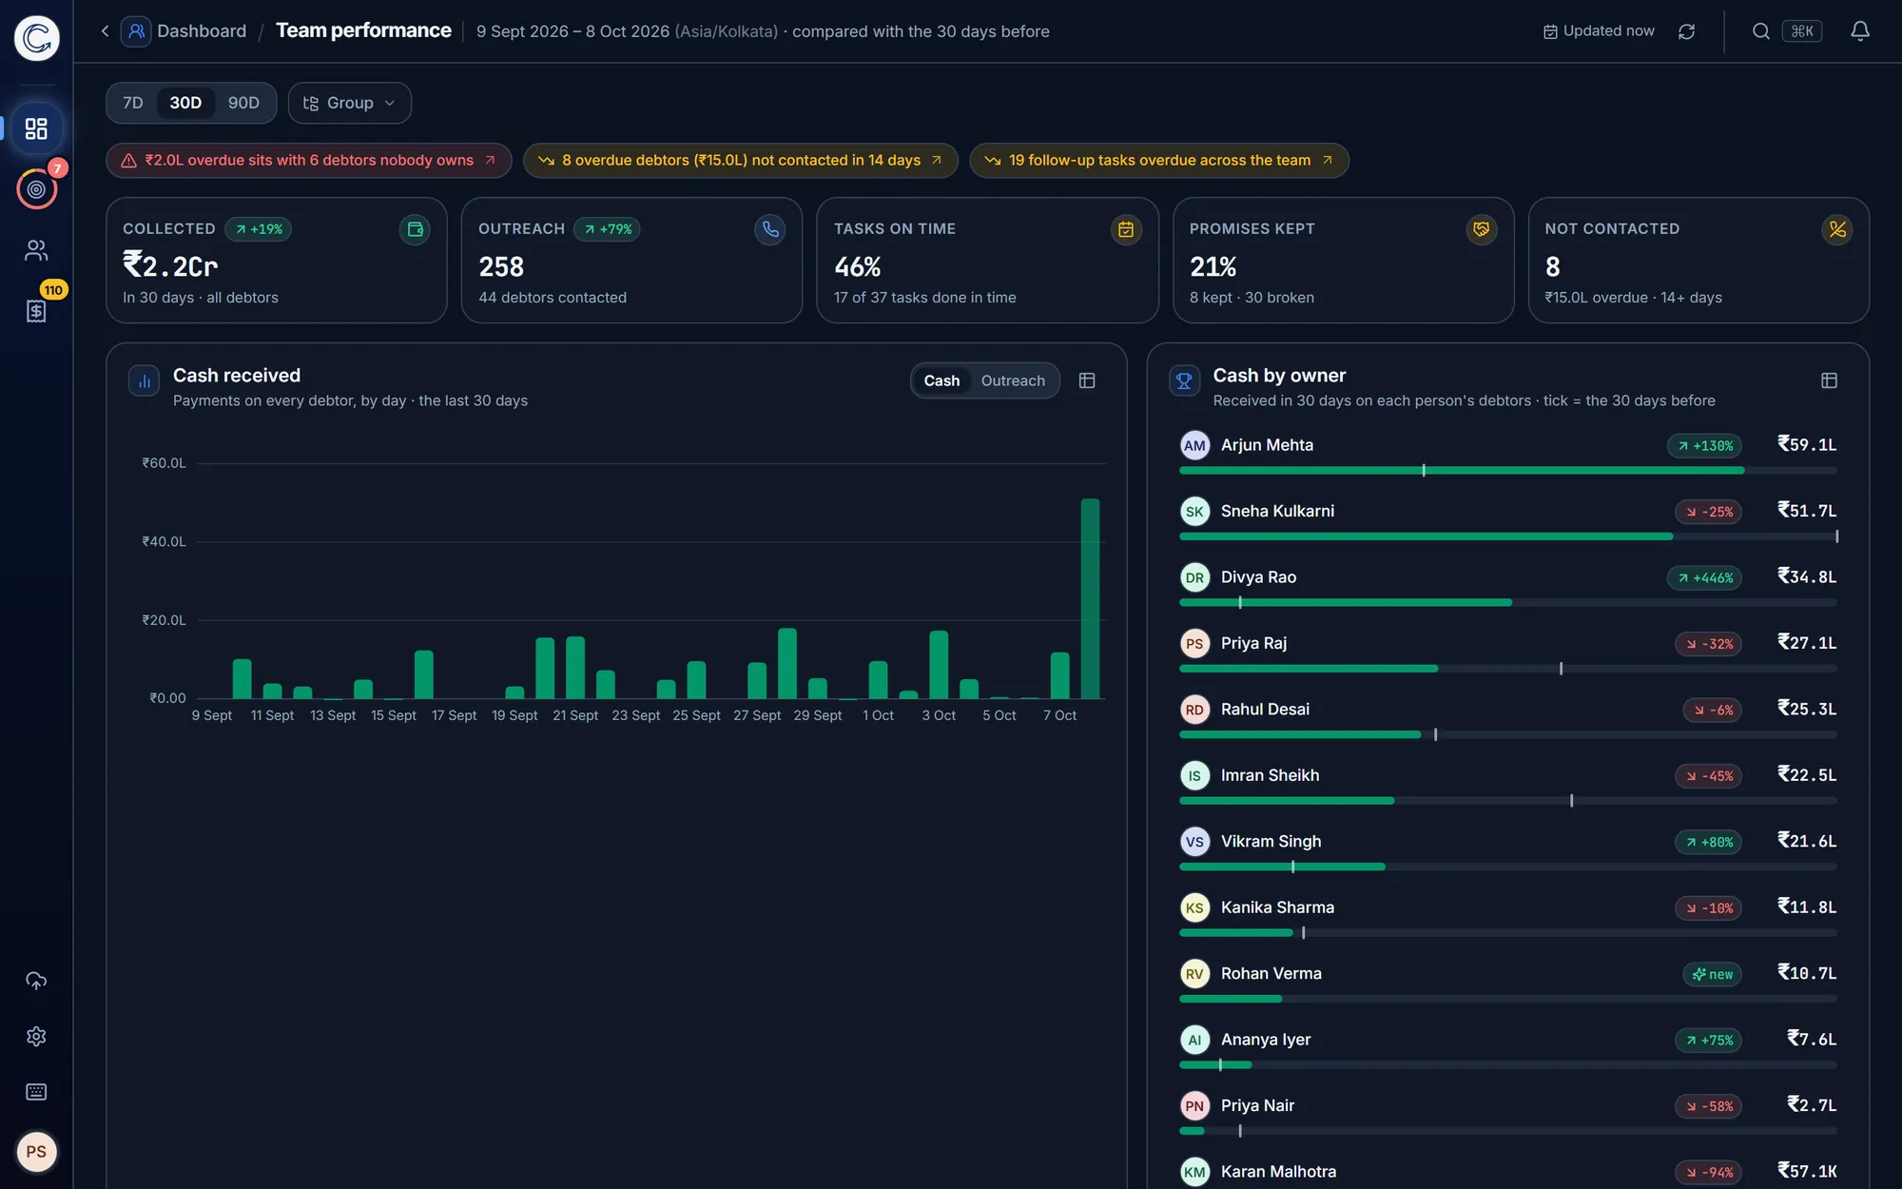This screenshot has width=1902, height=1189.
Task: Go back using the left chevron
Action: tap(105, 31)
